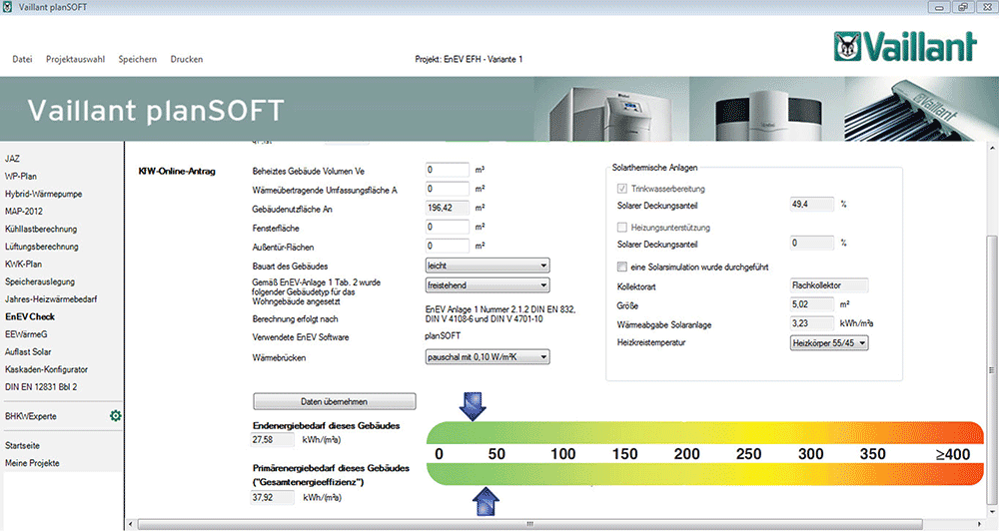Click the Endenergiebedarf value field 27,58
The width and height of the screenshot is (999, 532).
(x=273, y=440)
